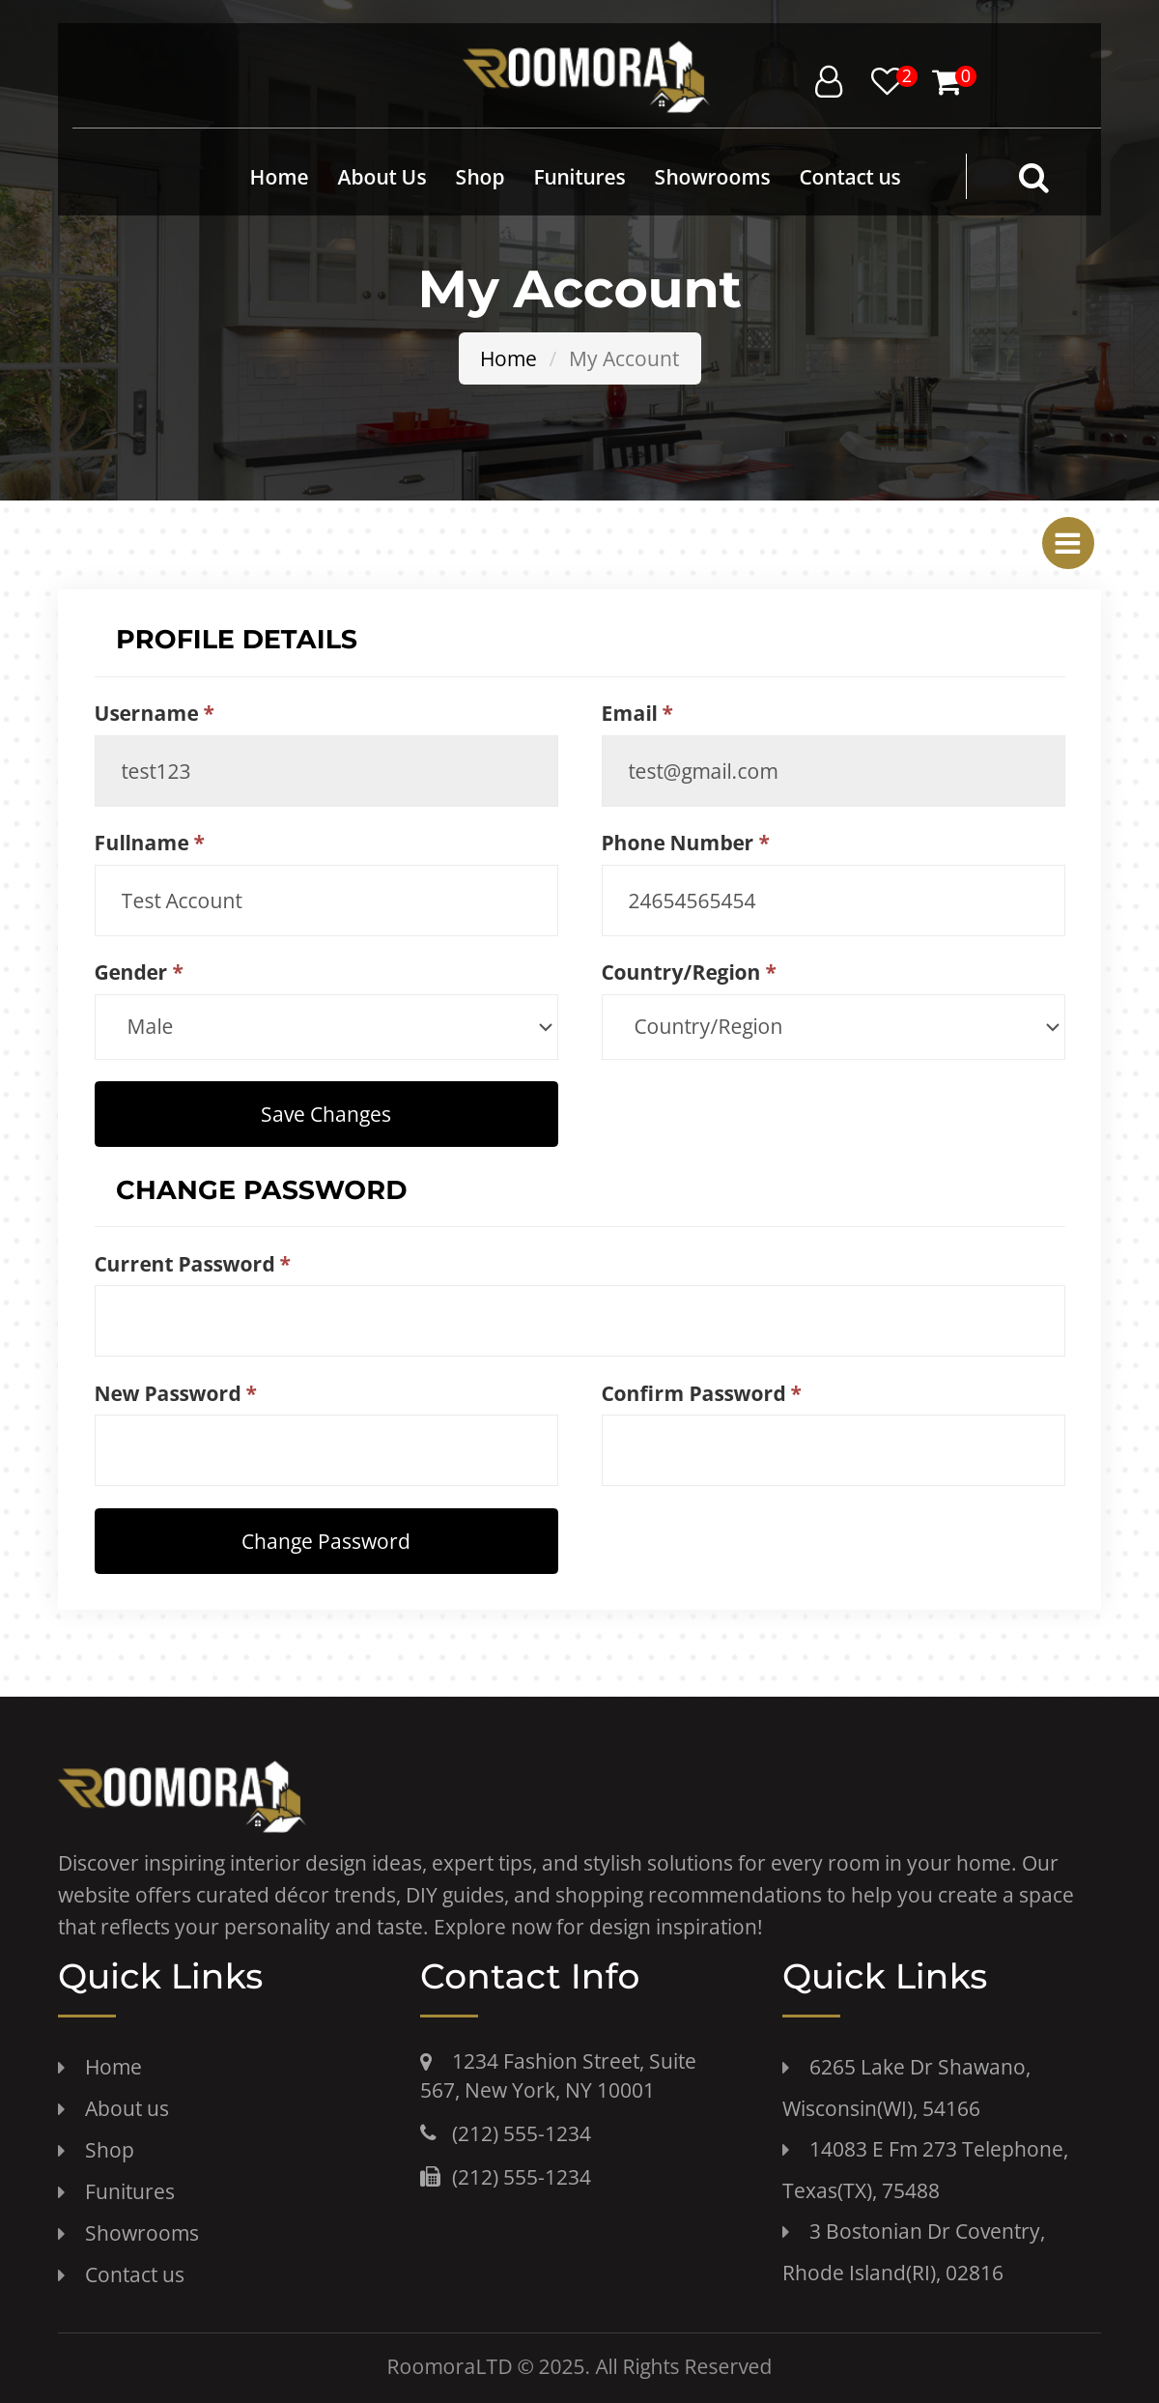The width and height of the screenshot is (1159, 2403).
Task: Open the wishlist heart icon
Action: [886, 81]
